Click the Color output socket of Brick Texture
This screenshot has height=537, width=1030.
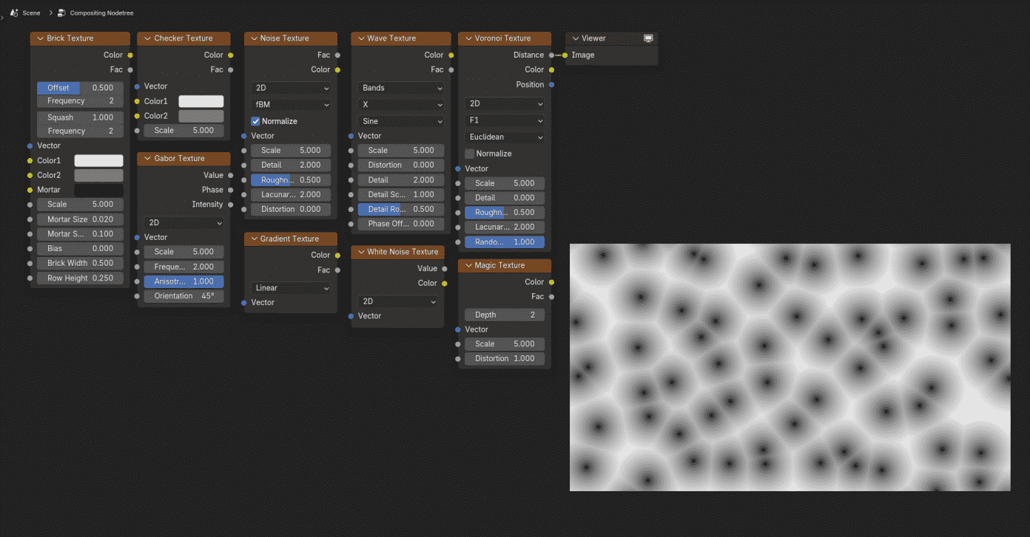pyautogui.click(x=130, y=54)
